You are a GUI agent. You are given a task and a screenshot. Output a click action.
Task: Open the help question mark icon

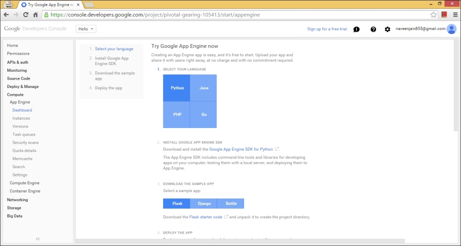pos(373,29)
